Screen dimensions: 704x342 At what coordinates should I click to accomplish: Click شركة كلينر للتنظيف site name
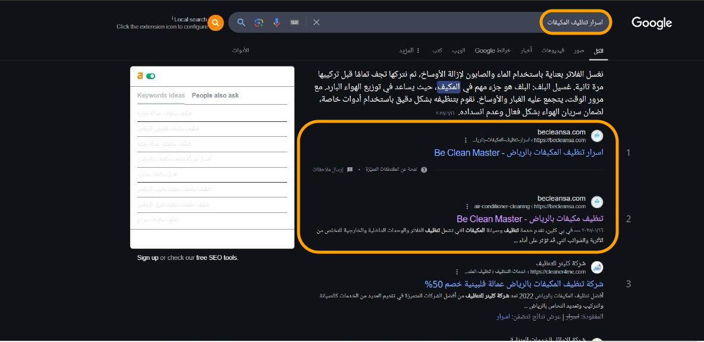561,263
